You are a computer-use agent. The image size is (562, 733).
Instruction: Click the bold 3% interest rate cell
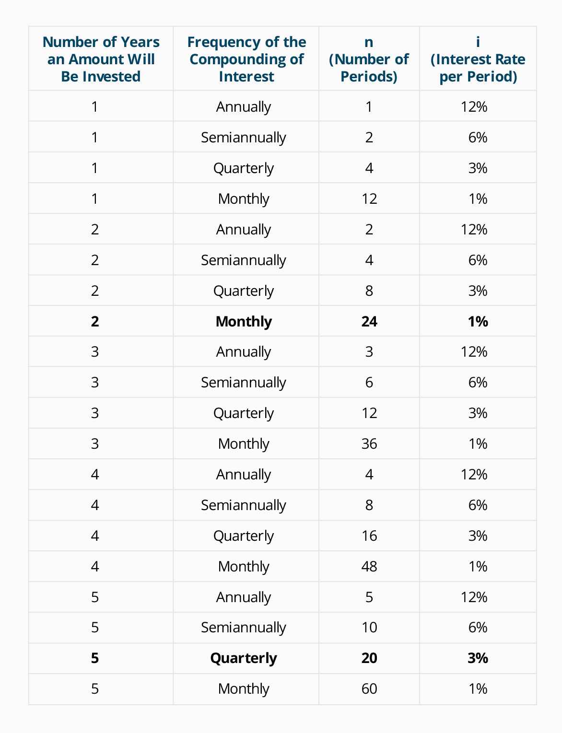(x=478, y=658)
